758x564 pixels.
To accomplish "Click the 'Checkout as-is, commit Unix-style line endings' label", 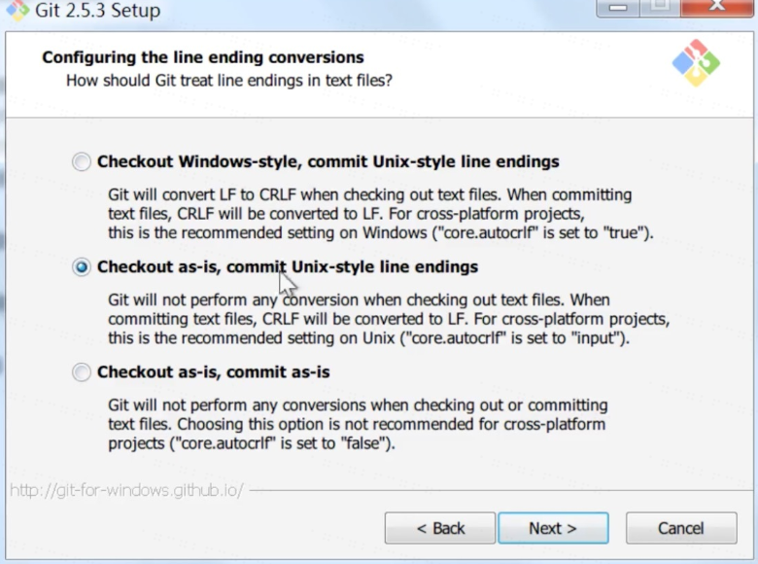I will (287, 267).
